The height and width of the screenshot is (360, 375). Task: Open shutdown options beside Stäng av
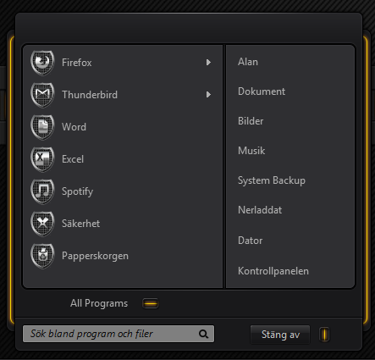(324, 335)
